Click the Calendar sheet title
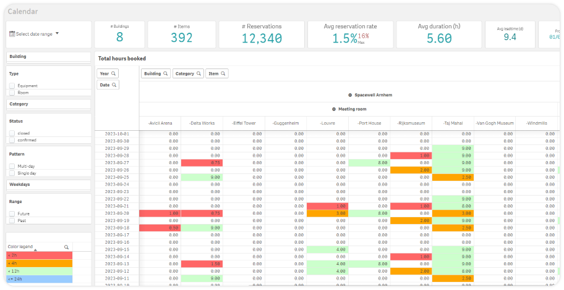Viewport: 564px width, 290px height. pyautogui.click(x=23, y=12)
